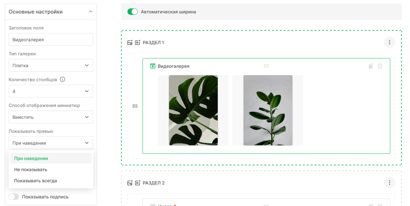The image size is (410, 206).
Task: Open the Способ отображения миниатюр dropdown
Action: point(51,117)
